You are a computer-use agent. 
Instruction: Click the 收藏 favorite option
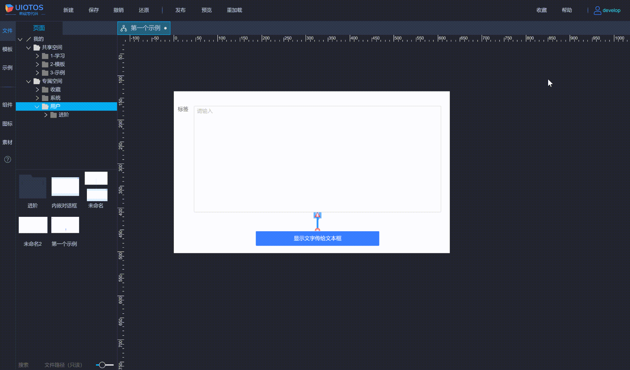coord(541,10)
